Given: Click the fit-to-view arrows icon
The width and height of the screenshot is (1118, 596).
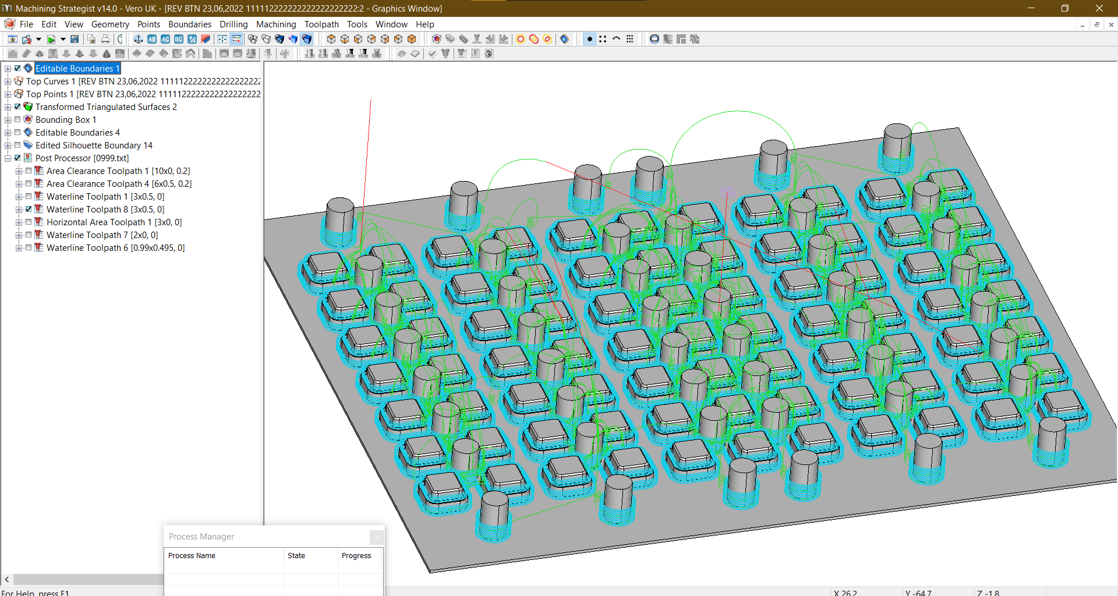Looking at the screenshot, I should click(x=222, y=39).
